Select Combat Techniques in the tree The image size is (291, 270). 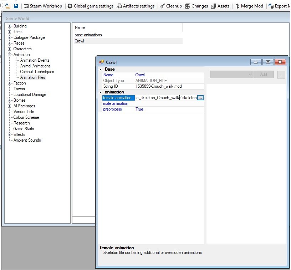tap(37, 72)
